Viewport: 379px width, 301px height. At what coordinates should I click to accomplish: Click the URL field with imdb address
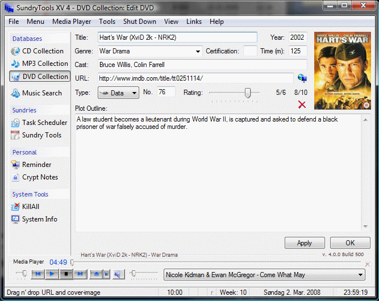[x=196, y=78]
